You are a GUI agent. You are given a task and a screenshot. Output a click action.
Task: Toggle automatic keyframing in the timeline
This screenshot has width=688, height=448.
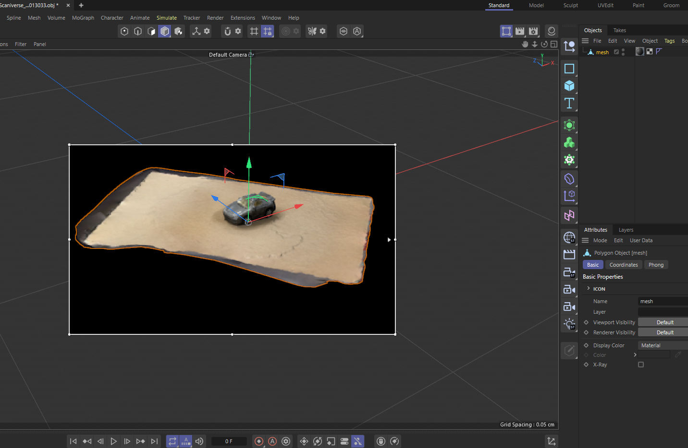(x=272, y=441)
